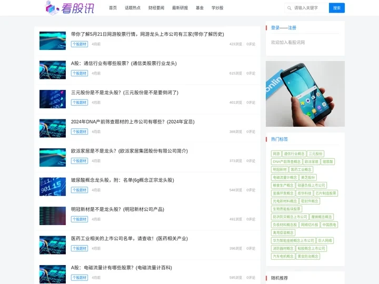Click the 看股讯 site logo
This screenshot has width=379, height=284.
pyautogui.click(x=69, y=8)
